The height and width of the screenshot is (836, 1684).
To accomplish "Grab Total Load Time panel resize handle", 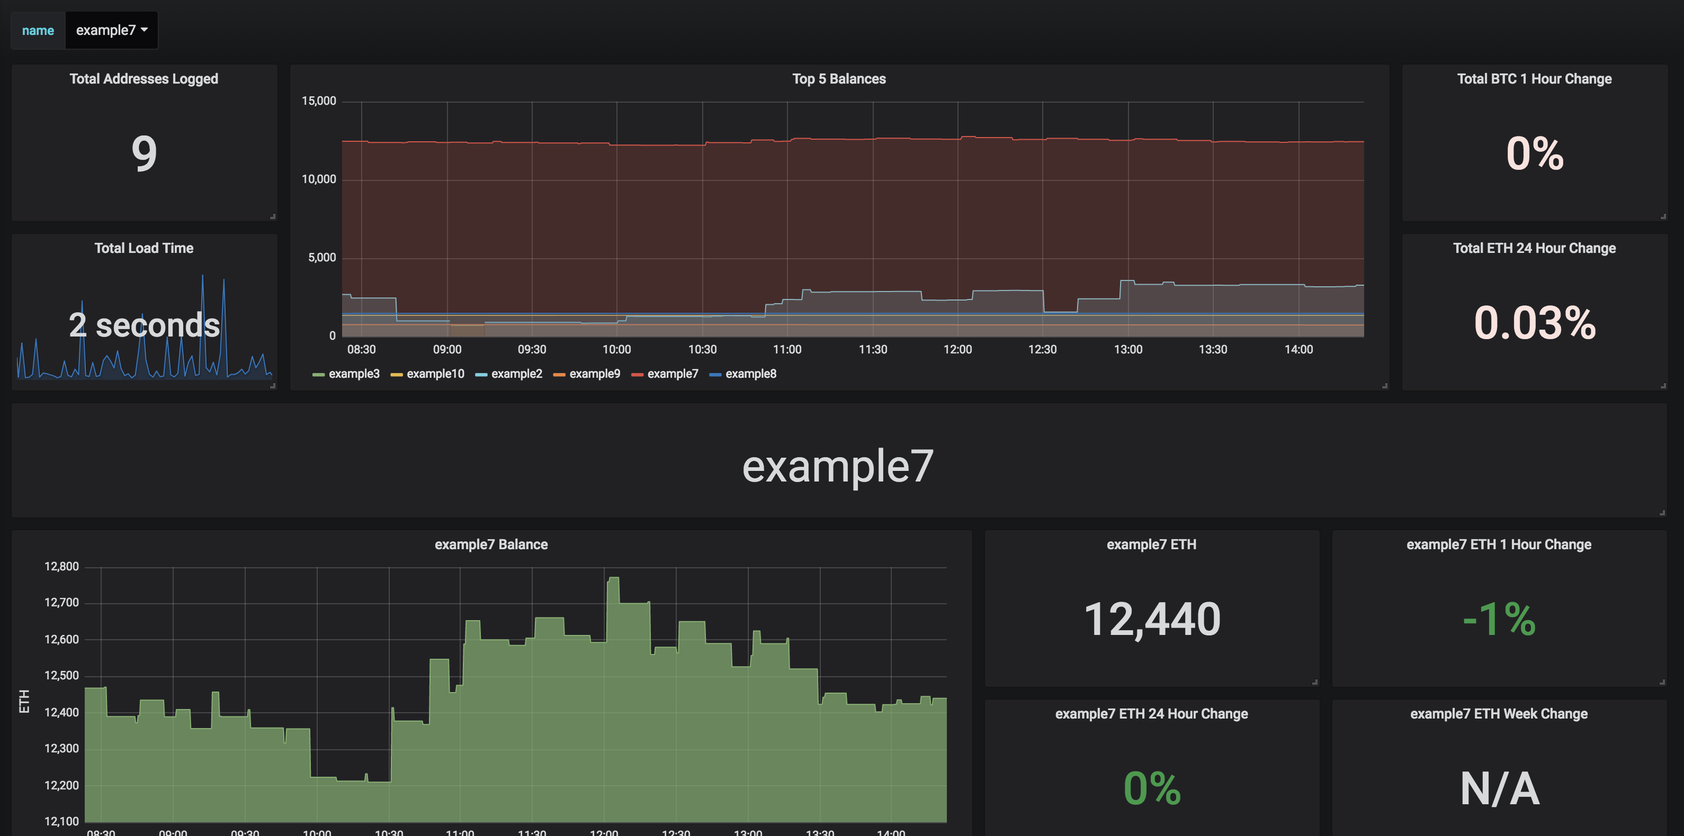I will click(273, 385).
